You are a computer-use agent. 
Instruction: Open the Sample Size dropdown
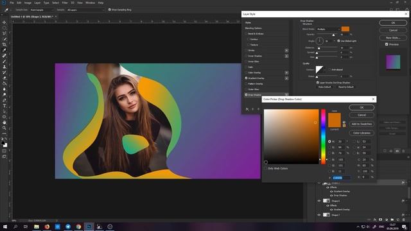coord(42,10)
